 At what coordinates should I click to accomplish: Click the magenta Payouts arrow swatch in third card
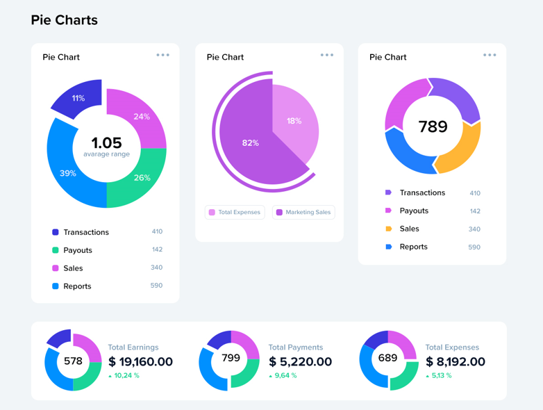[x=389, y=211]
